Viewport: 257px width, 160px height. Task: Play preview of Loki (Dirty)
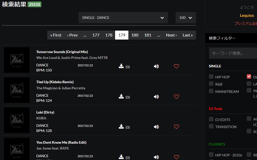[156, 127]
